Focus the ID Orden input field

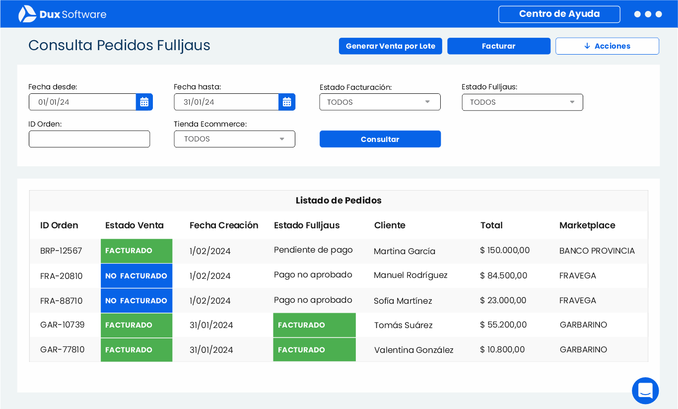point(89,139)
